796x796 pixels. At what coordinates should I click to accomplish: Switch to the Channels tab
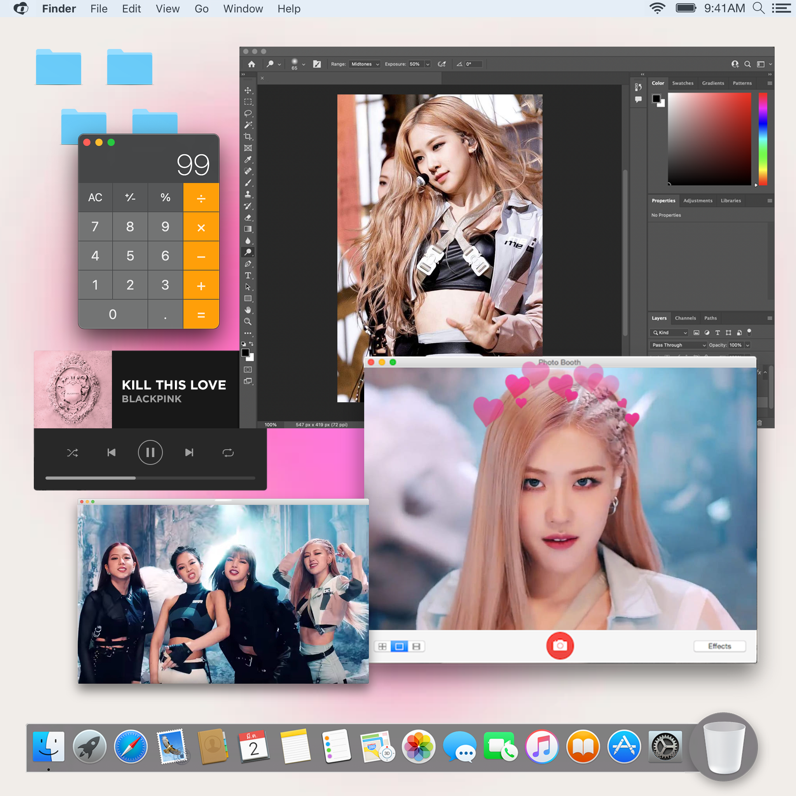[685, 318]
